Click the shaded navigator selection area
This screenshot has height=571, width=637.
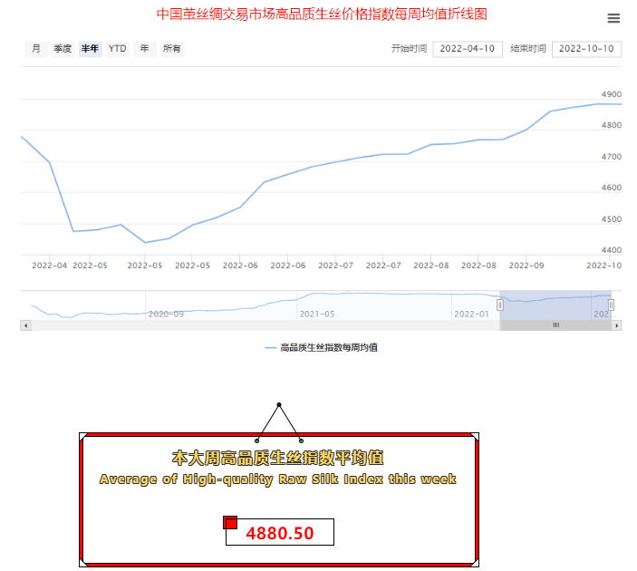[555, 305]
